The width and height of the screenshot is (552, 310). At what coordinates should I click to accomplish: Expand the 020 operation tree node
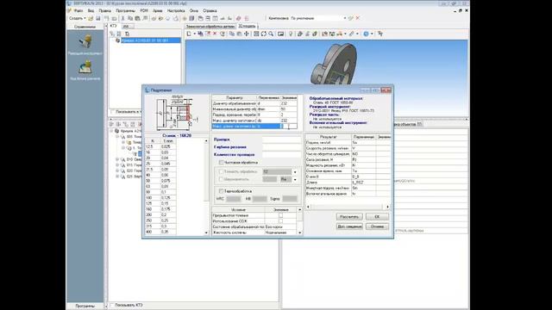point(117,170)
